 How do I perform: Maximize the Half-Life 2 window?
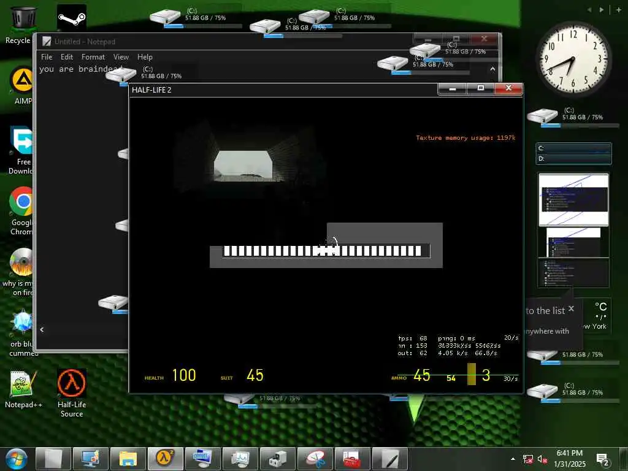[481, 88]
